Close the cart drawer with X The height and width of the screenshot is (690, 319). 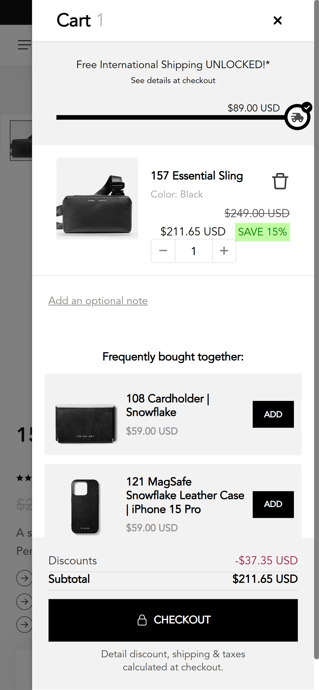click(x=277, y=20)
